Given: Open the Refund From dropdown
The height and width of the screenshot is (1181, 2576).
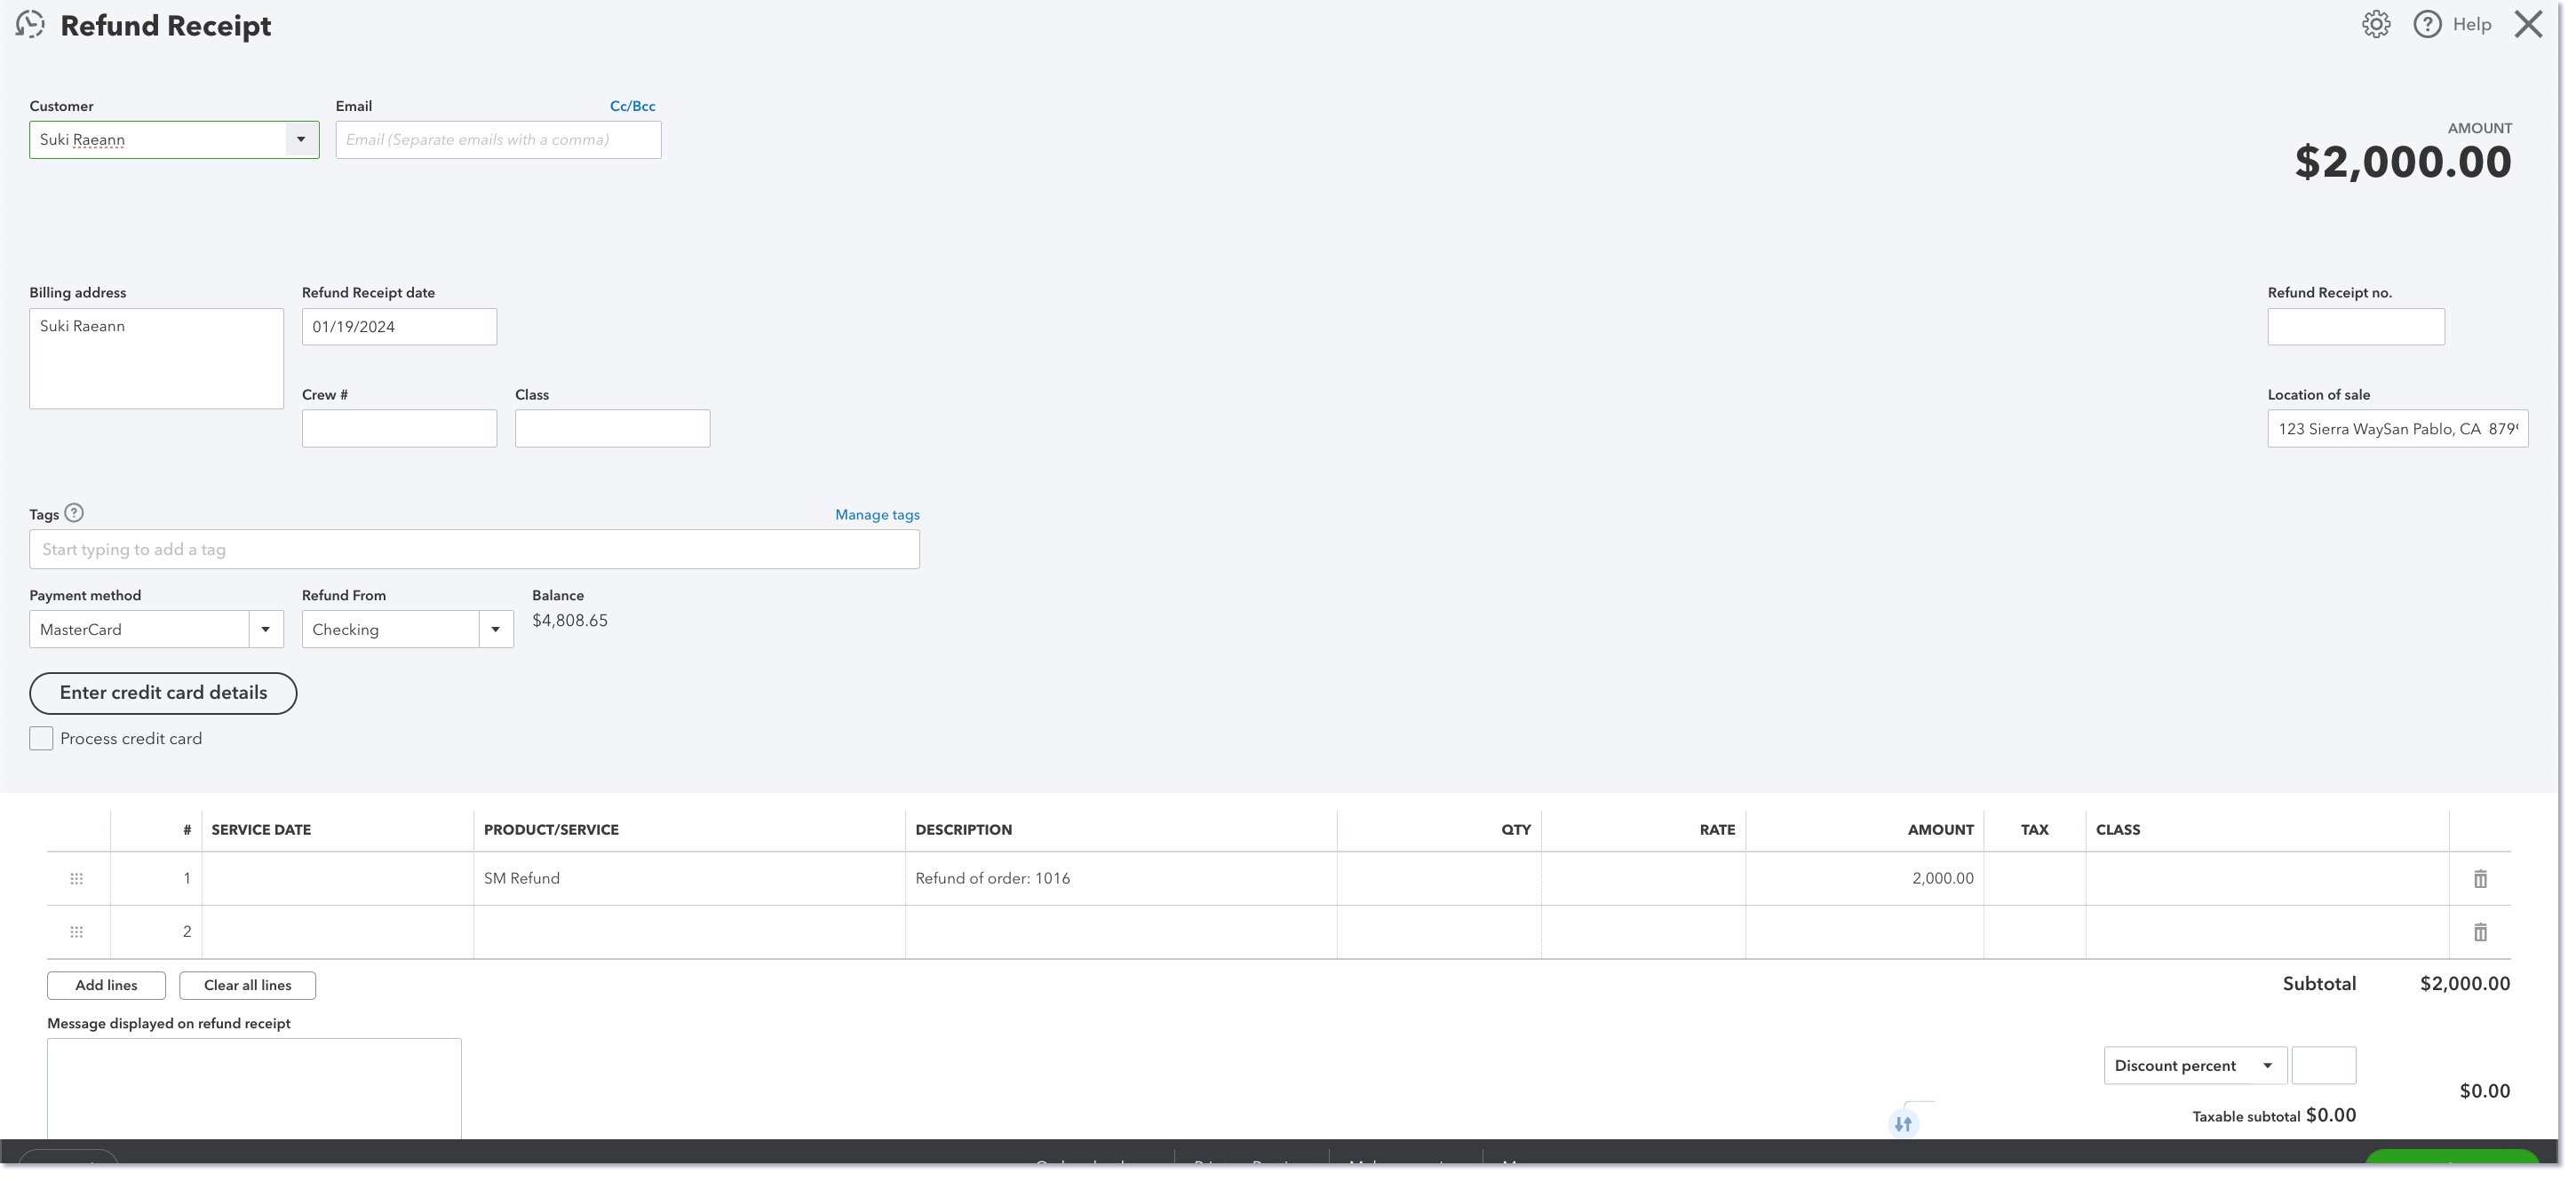Looking at the screenshot, I should [497, 629].
